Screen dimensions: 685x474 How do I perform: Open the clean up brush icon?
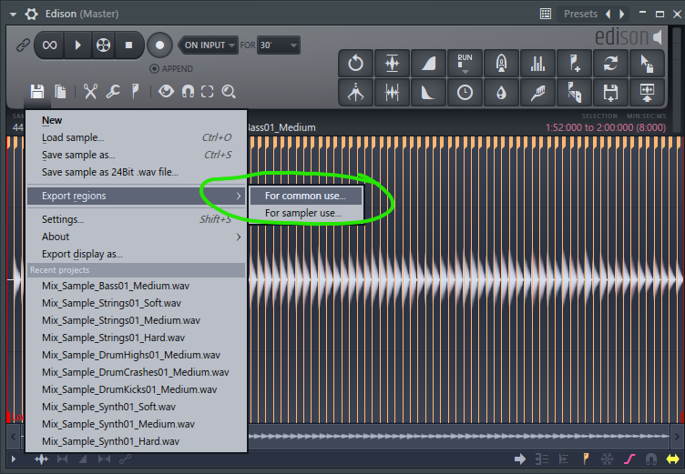point(537,92)
